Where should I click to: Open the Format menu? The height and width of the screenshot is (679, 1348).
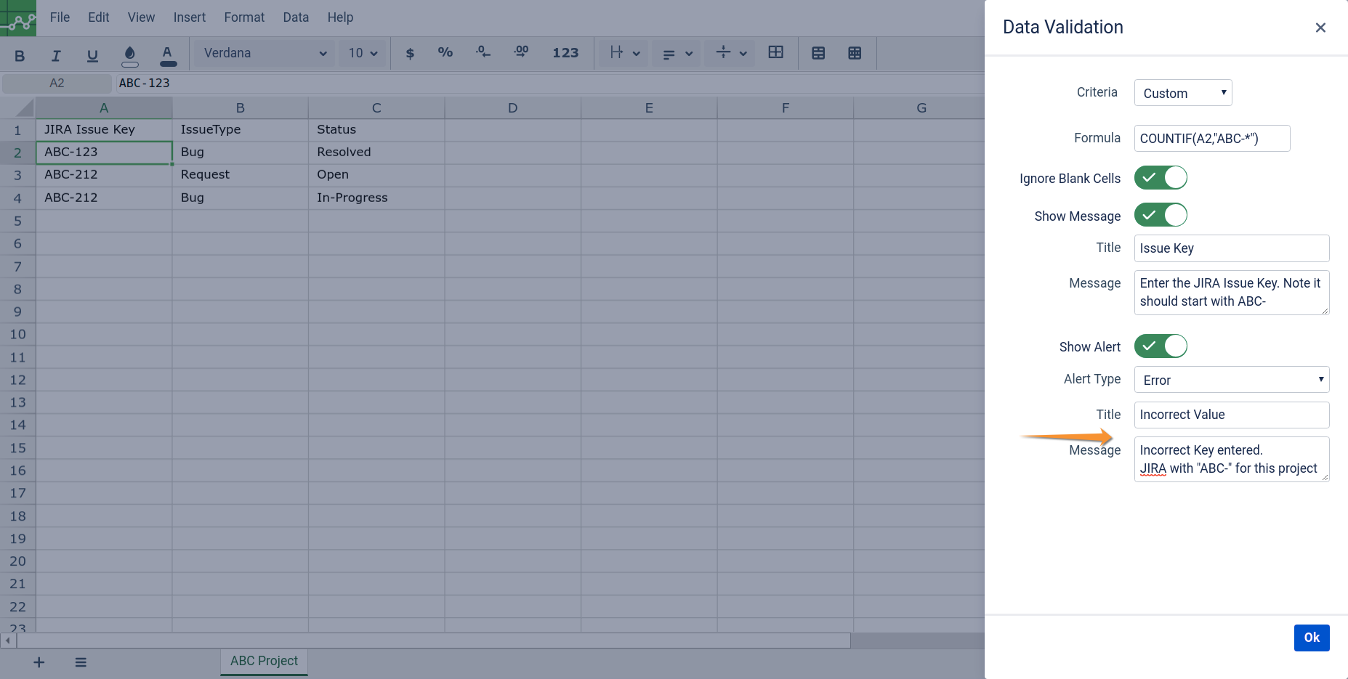coord(244,17)
